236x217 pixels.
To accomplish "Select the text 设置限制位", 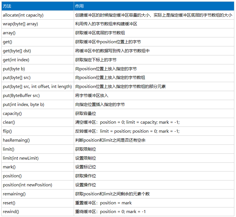I will [x=86, y=158].
